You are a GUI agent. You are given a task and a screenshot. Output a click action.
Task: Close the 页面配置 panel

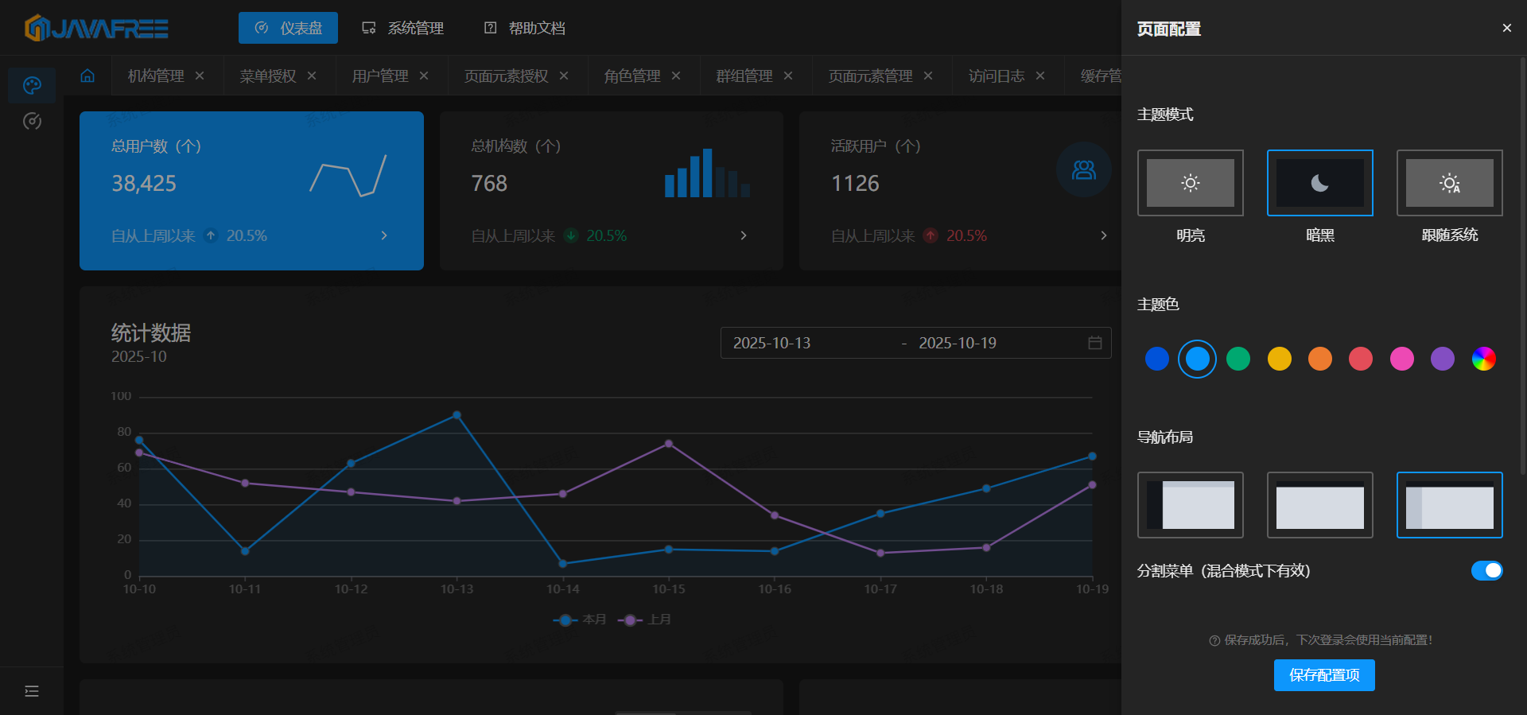click(x=1506, y=28)
